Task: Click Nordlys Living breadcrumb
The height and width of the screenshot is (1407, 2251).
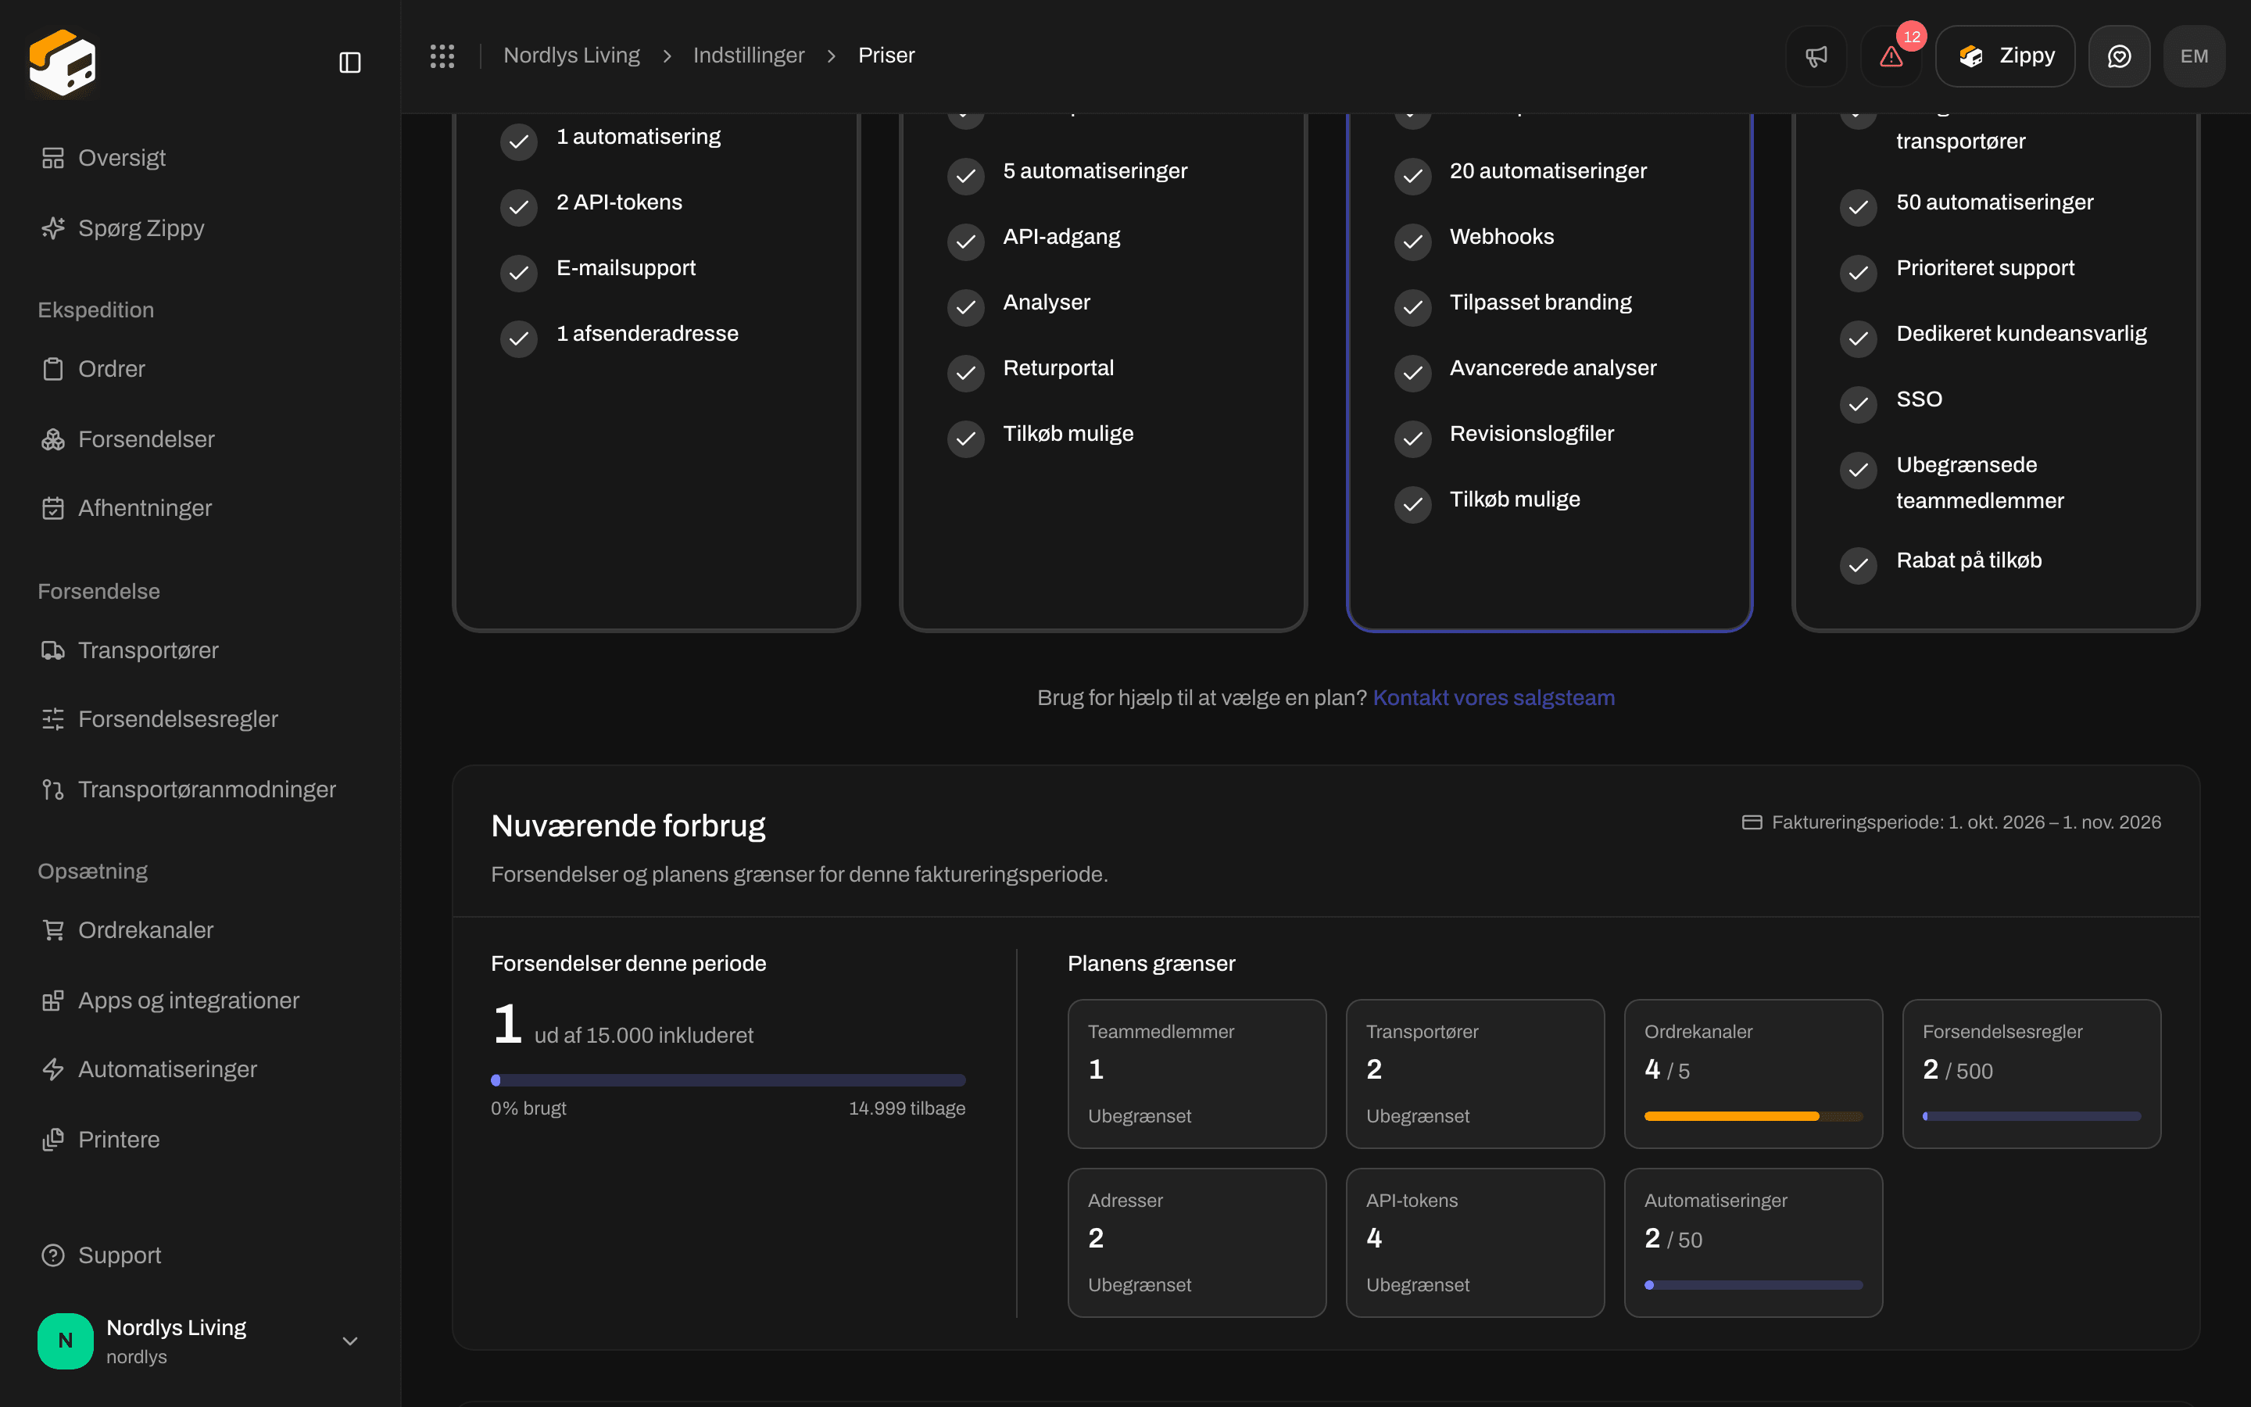Action: coord(571,55)
